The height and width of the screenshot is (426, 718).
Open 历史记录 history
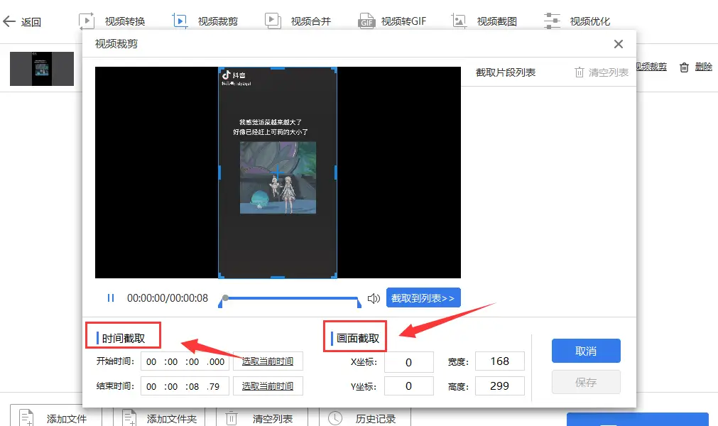pos(365,417)
